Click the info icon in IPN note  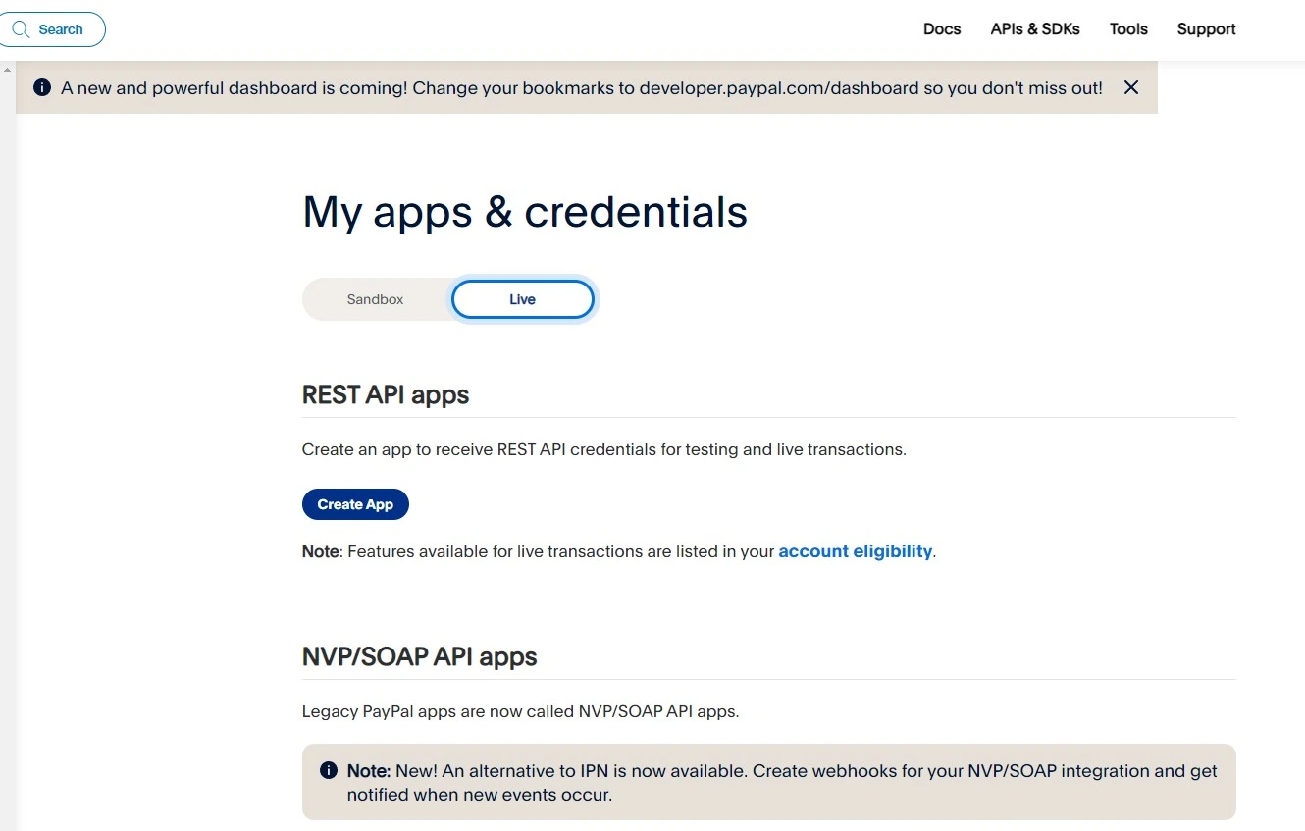point(330,770)
